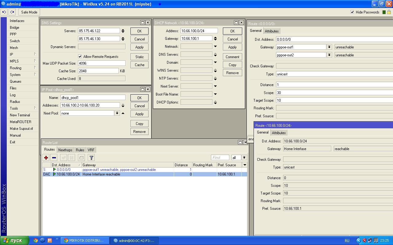Click the network monitors tray icon
This screenshot has height=245, width=393.
click(370, 240)
